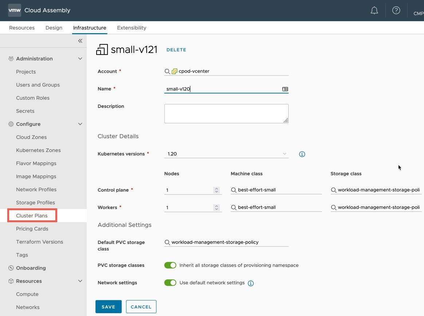The width and height of the screenshot is (424, 316).
Task: Click the Account field showing cpod-vcenter
Action: [x=226, y=71]
